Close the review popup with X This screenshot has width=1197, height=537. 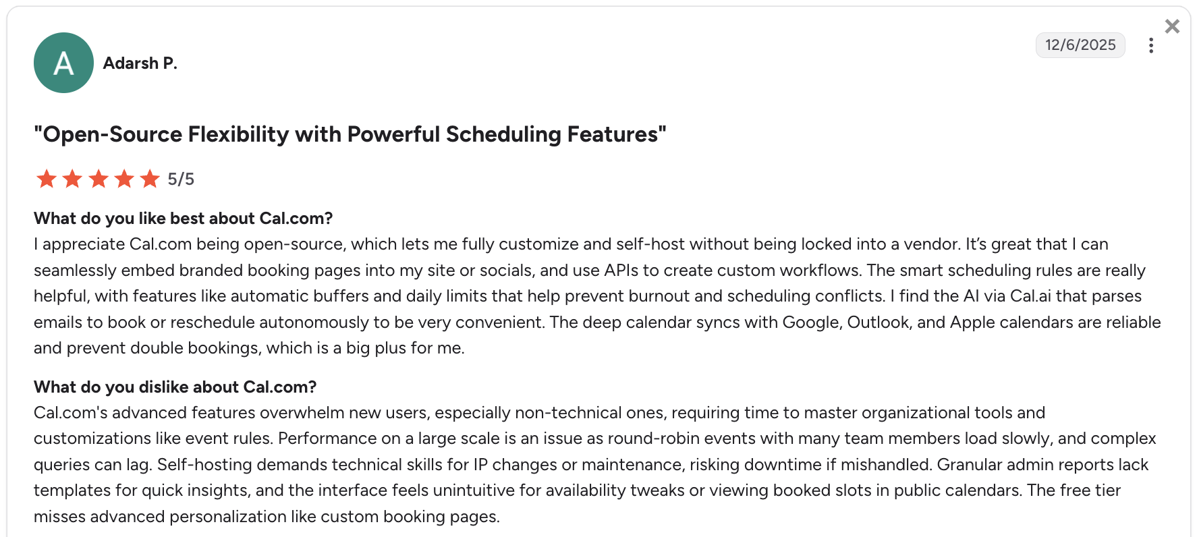(1172, 26)
